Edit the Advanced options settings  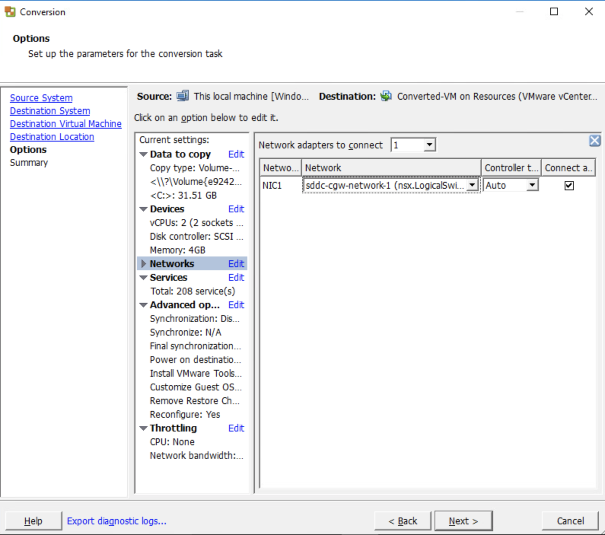[x=236, y=305]
